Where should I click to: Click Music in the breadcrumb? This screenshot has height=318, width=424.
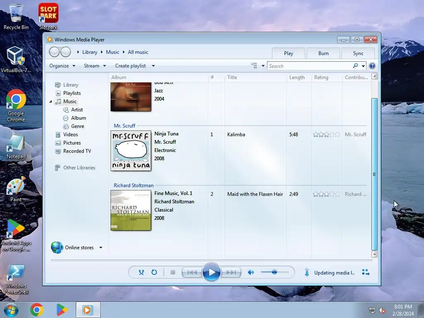click(x=113, y=52)
